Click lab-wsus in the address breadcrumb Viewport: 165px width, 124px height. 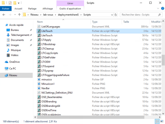click(48, 15)
